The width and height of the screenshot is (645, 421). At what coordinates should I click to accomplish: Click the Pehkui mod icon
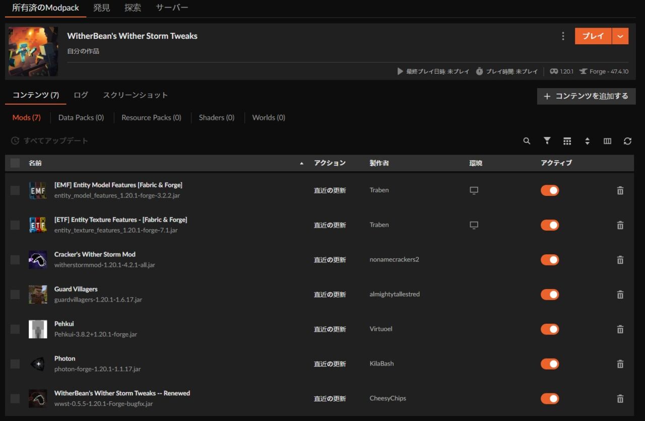38,329
